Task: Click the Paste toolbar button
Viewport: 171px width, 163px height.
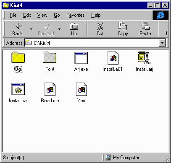Action: tap(145, 29)
